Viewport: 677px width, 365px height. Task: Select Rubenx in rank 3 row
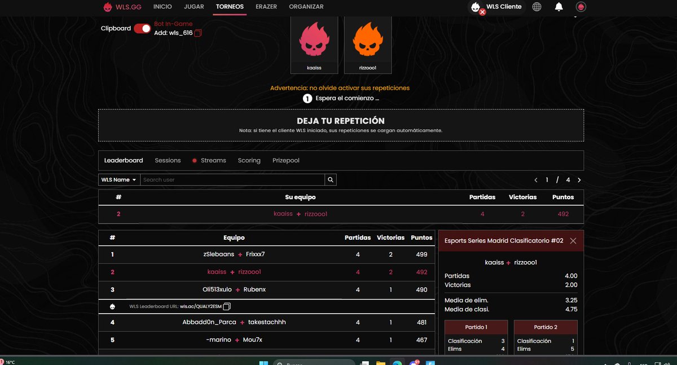[x=254, y=289]
